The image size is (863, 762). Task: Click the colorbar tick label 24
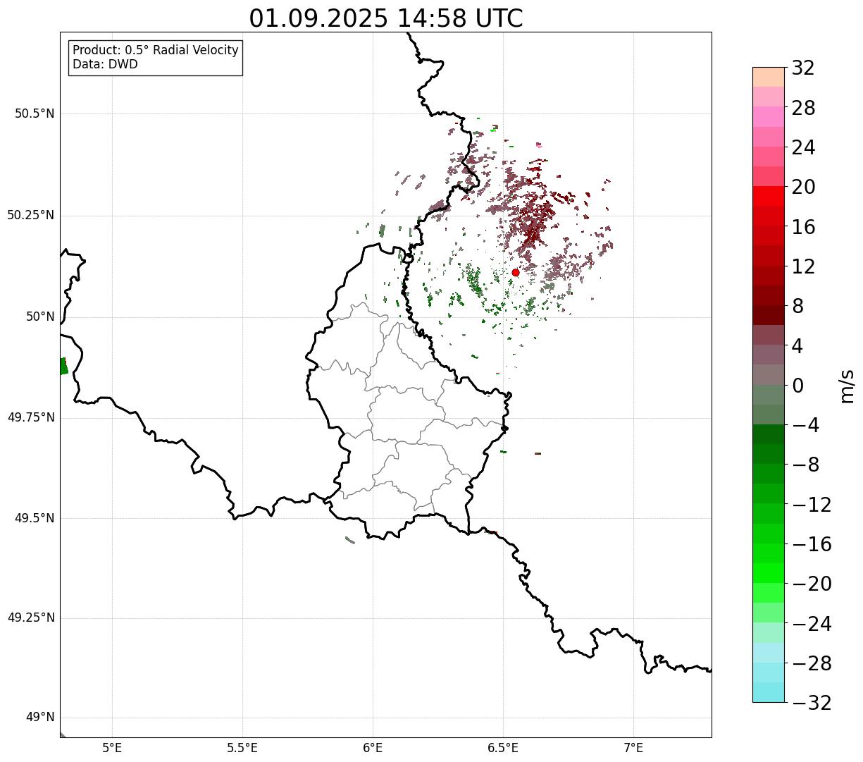coord(803,148)
